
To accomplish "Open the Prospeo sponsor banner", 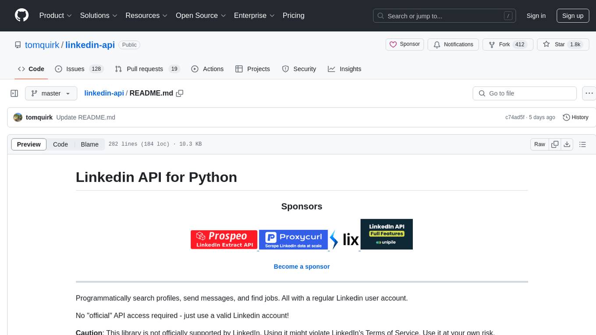I will pyautogui.click(x=224, y=239).
